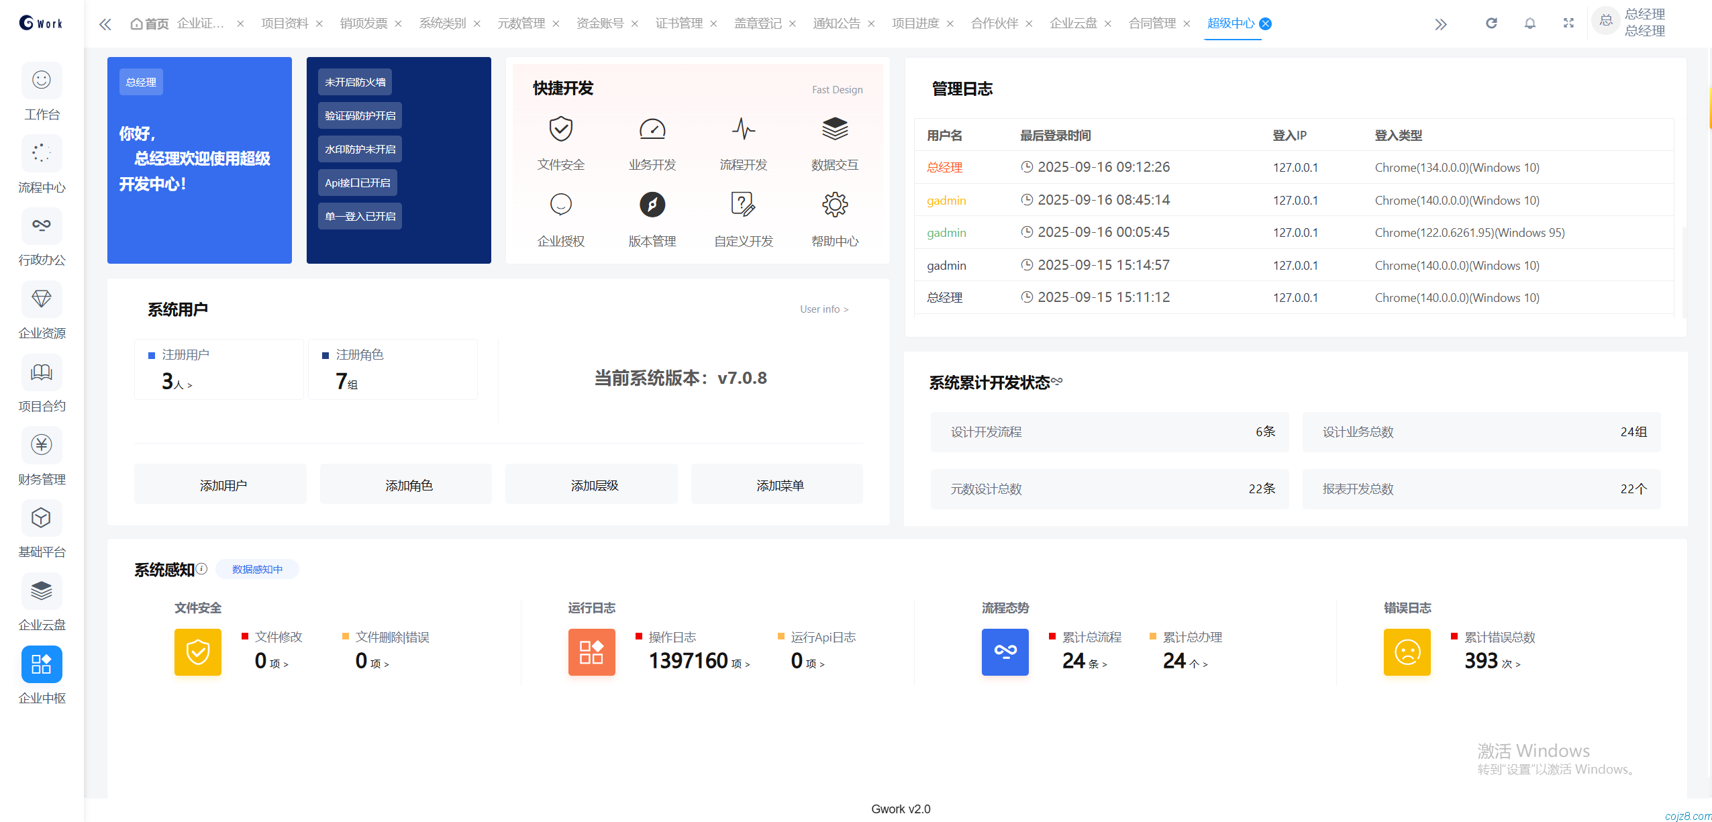This screenshot has height=822, width=1712.
Task: Open the 文件安全 shield icon
Action: (560, 129)
